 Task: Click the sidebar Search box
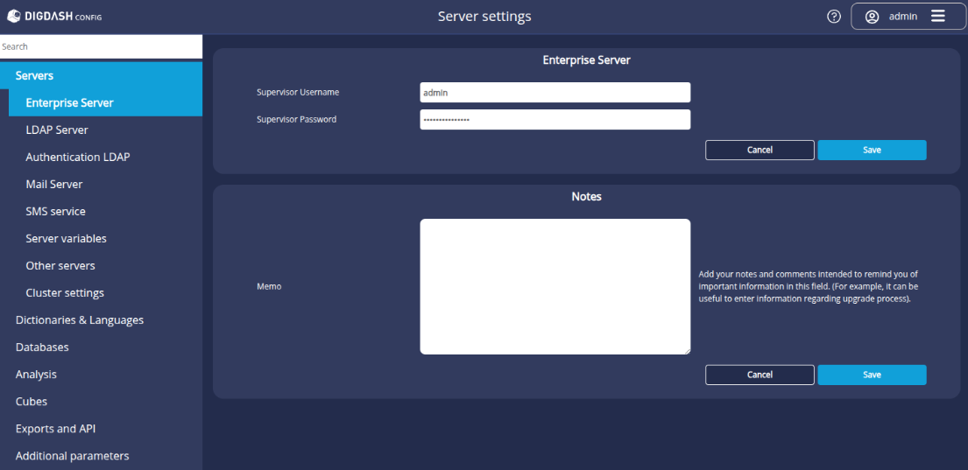click(x=101, y=46)
